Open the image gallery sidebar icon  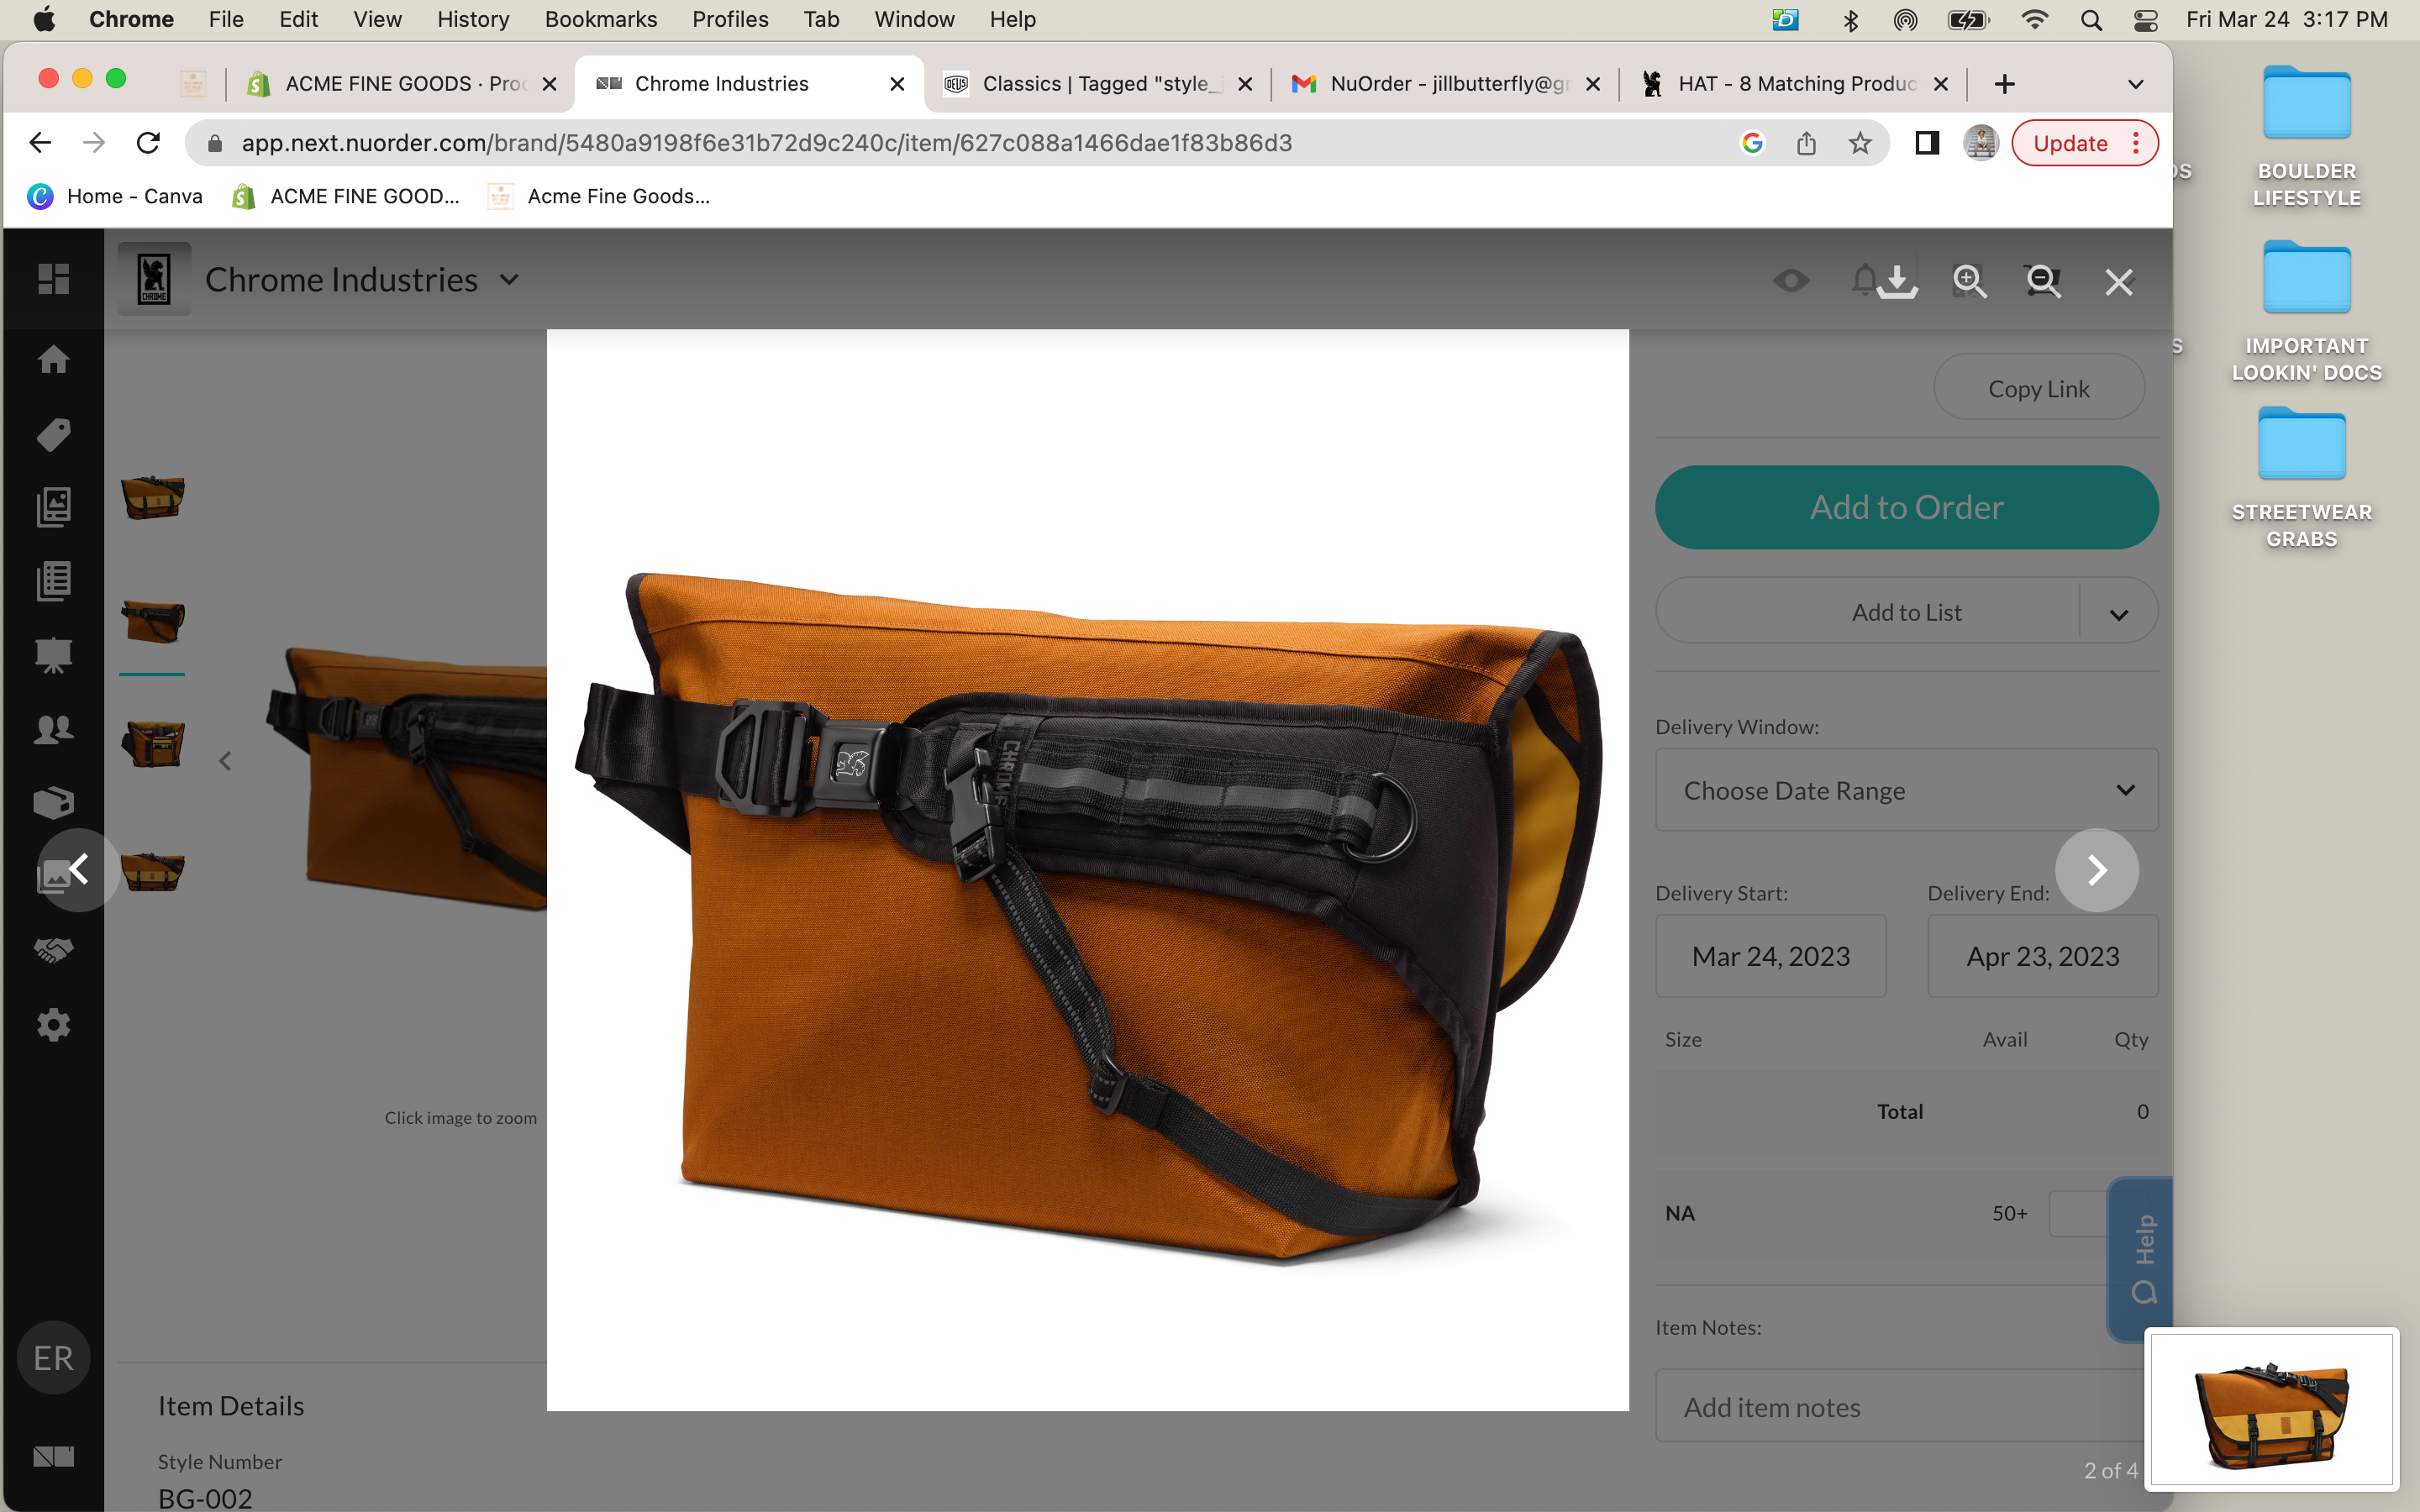[54, 507]
